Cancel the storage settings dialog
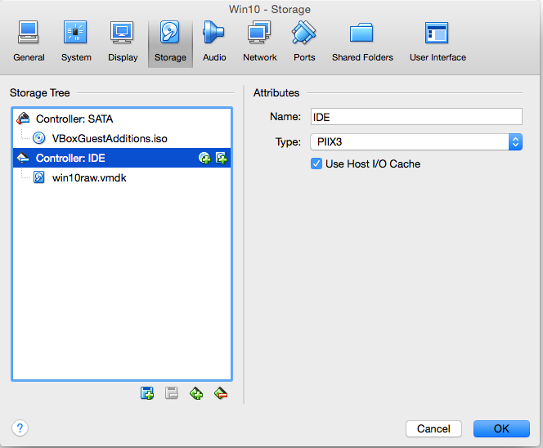This screenshot has width=543, height=448. coord(433,428)
